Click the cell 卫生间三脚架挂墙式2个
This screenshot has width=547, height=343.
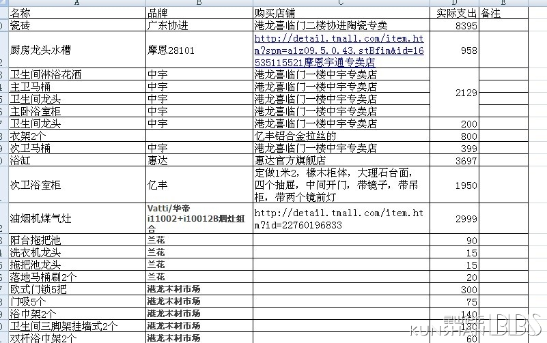coord(76,325)
